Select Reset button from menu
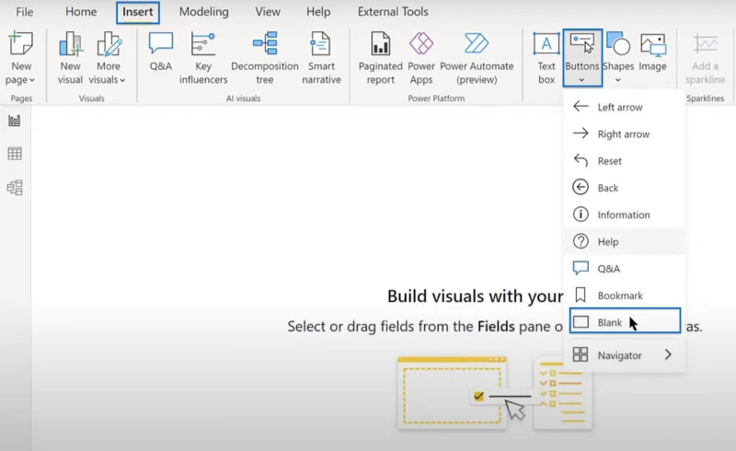 tap(625, 161)
